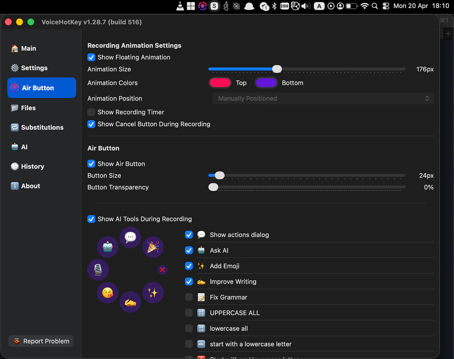Toggle Show Cancel Button During Recording

pos(91,124)
